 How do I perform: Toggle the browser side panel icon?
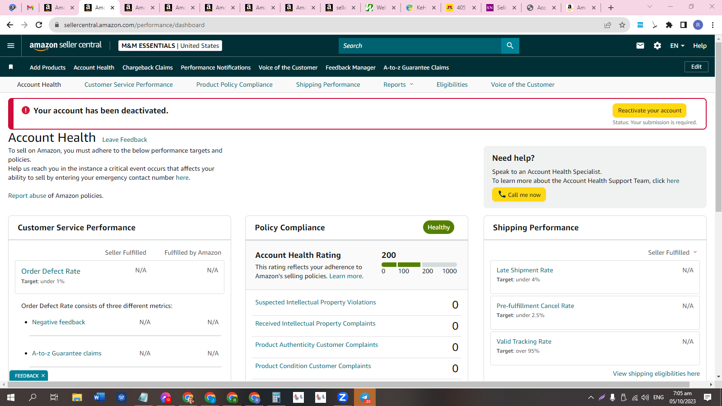[684, 25]
